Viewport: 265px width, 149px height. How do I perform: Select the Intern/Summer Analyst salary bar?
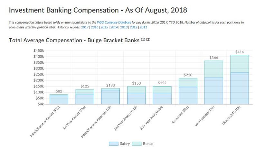point(59,100)
